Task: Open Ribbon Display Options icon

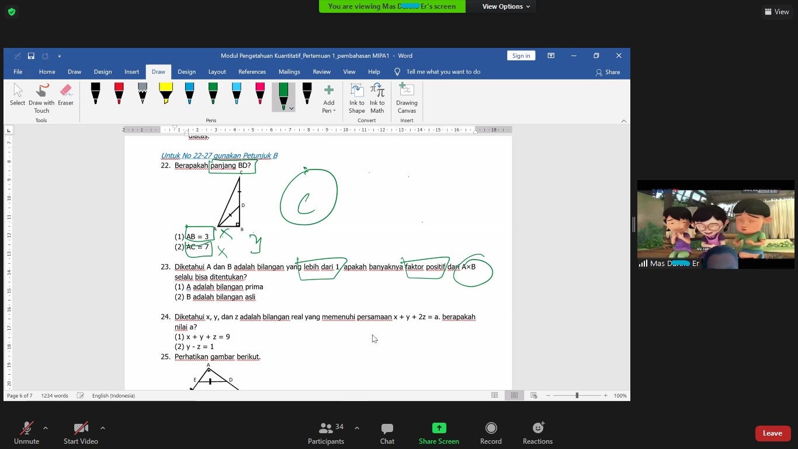Action: tap(551, 56)
